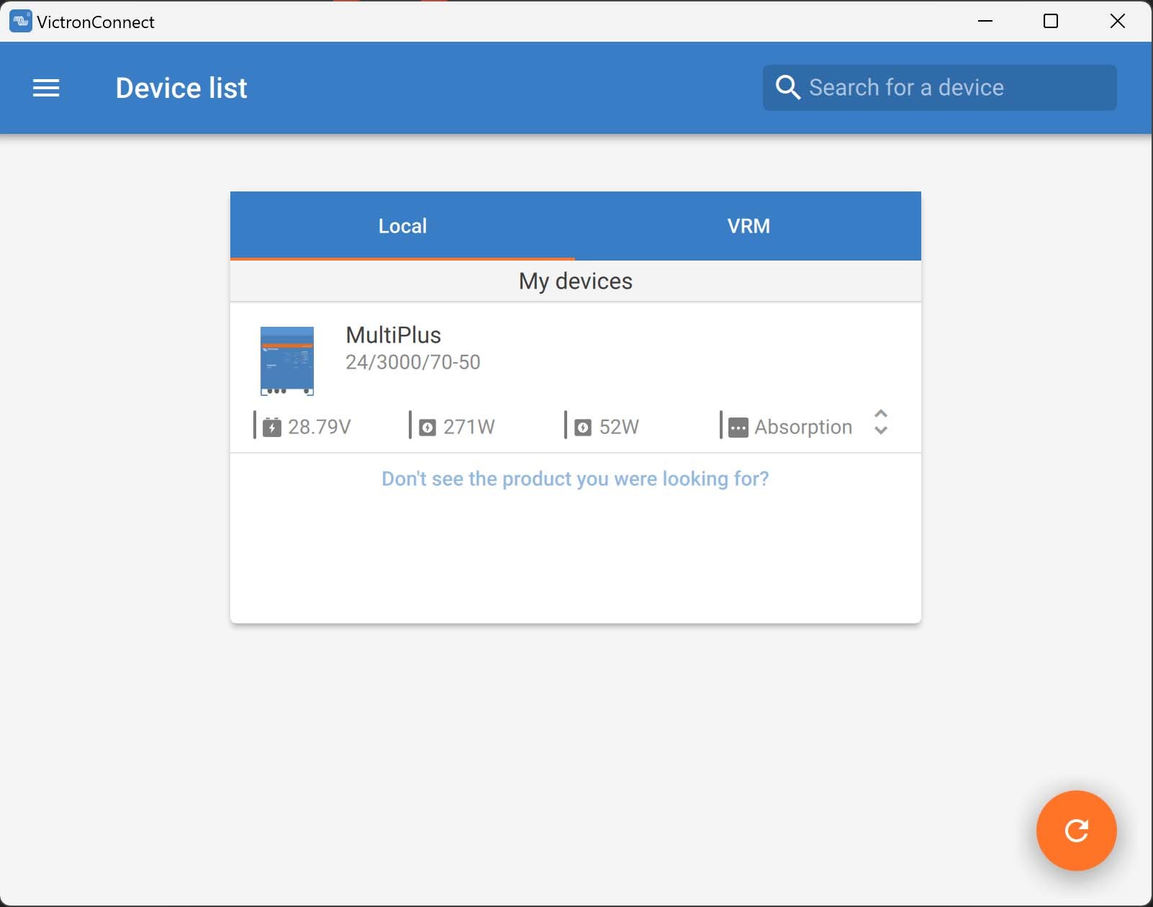Click the orange refresh scan button
Image resolution: width=1153 pixels, height=907 pixels.
coord(1076,830)
